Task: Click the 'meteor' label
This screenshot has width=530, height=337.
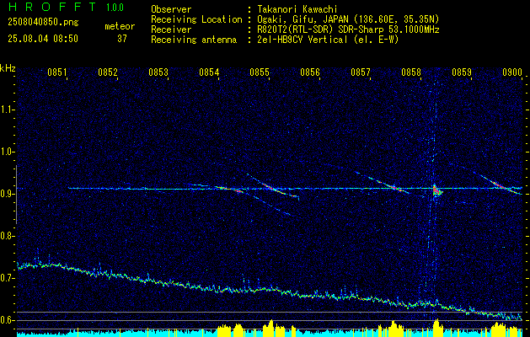Action: tap(120, 26)
